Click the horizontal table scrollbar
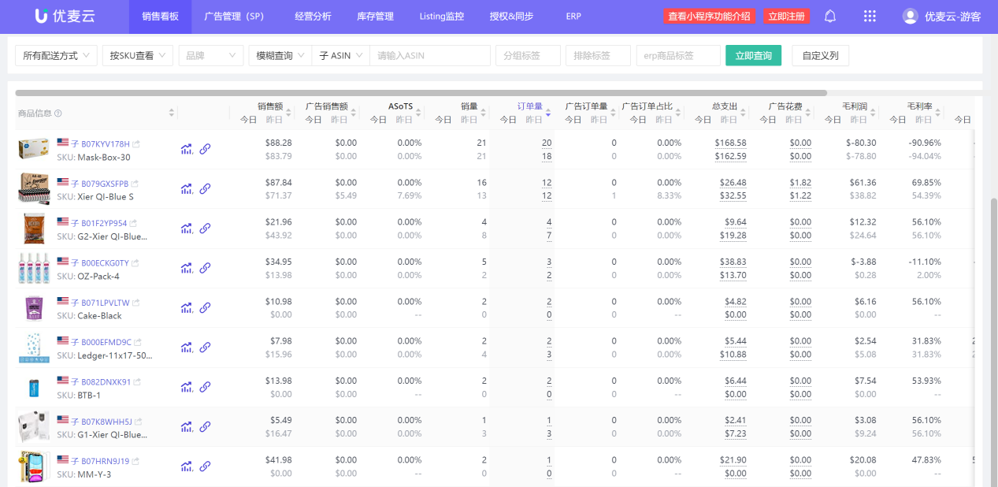Image resolution: width=998 pixels, height=487 pixels. [421, 93]
